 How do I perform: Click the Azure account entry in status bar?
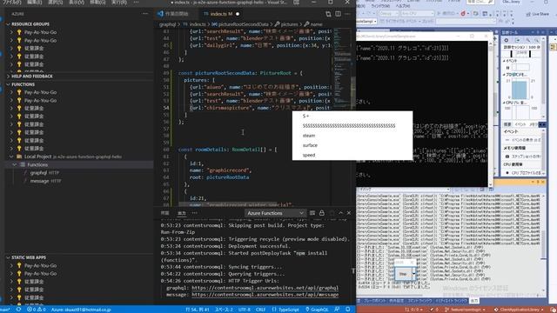[81, 310]
